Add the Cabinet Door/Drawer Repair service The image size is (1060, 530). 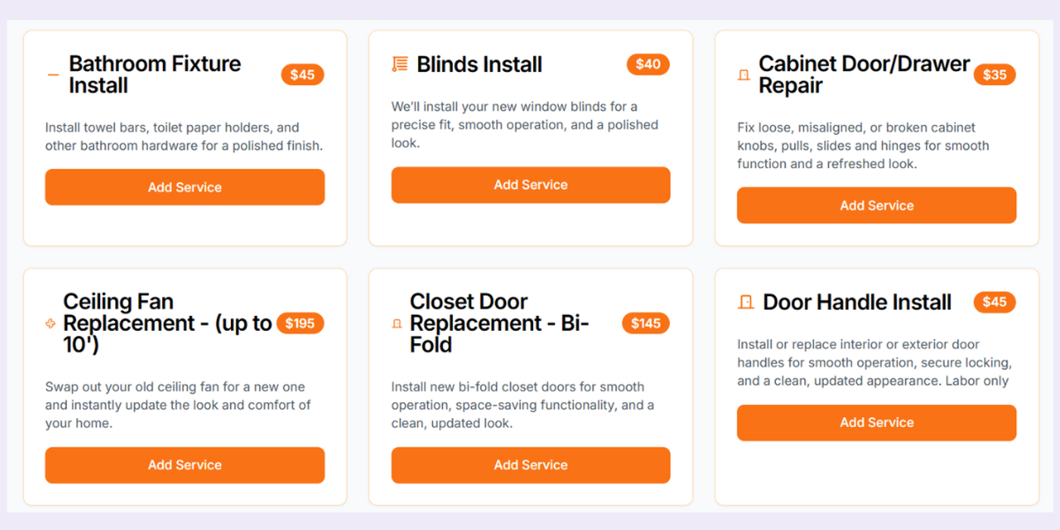click(x=876, y=205)
